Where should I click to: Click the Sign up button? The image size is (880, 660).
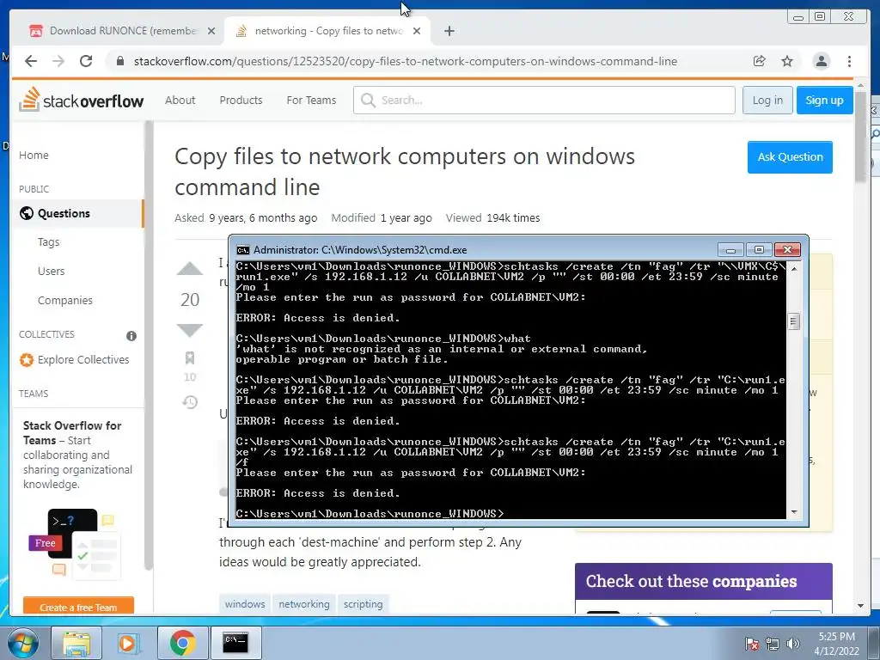(824, 100)
